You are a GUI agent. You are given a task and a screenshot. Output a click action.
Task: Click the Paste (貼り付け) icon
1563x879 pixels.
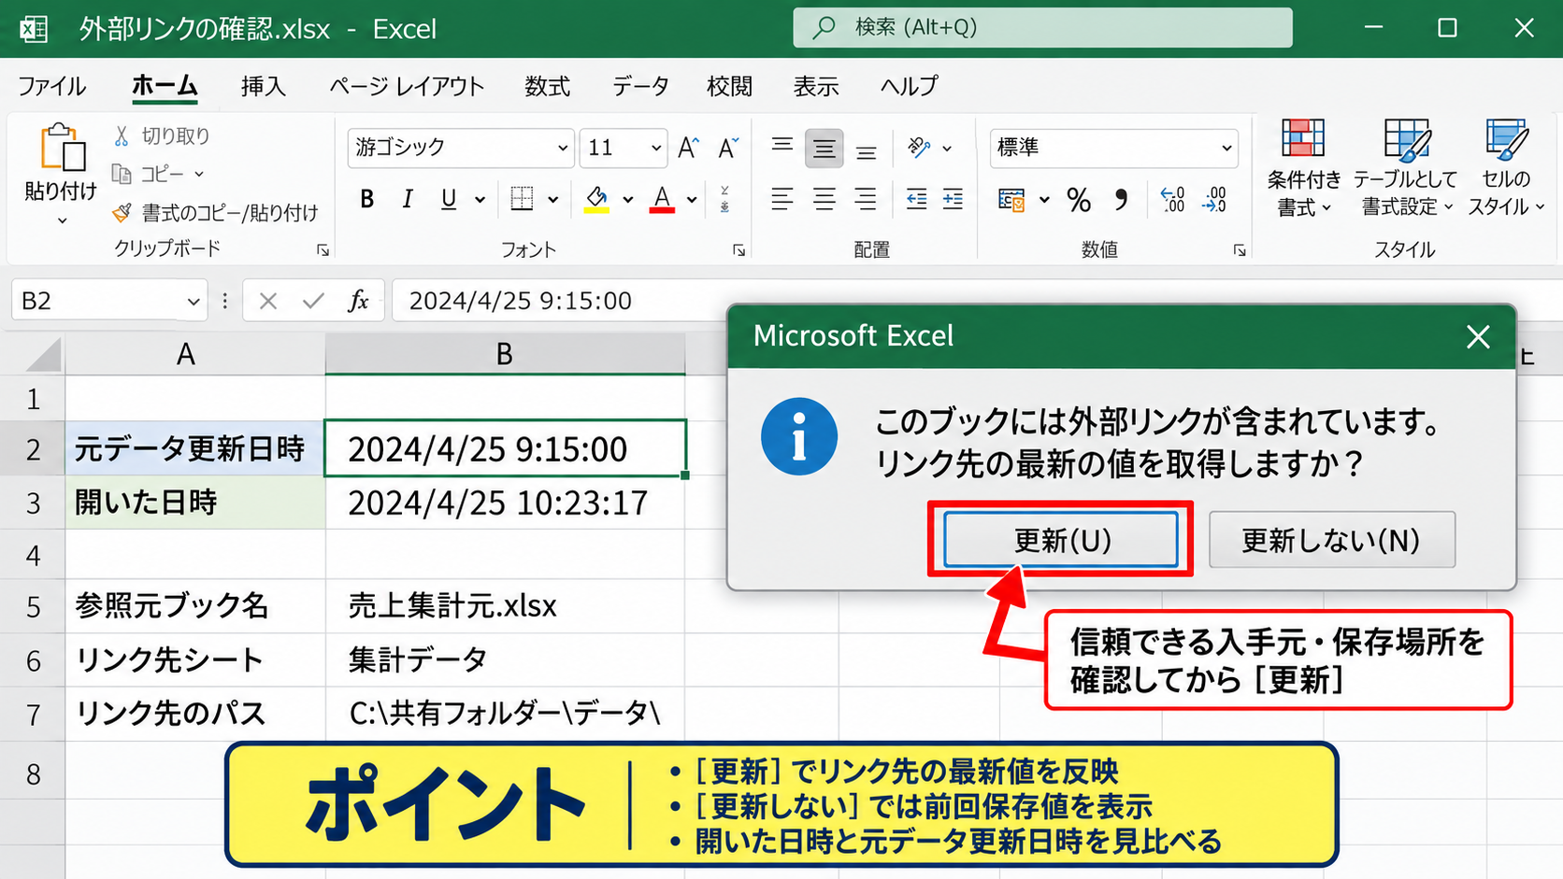pos(62,149)
